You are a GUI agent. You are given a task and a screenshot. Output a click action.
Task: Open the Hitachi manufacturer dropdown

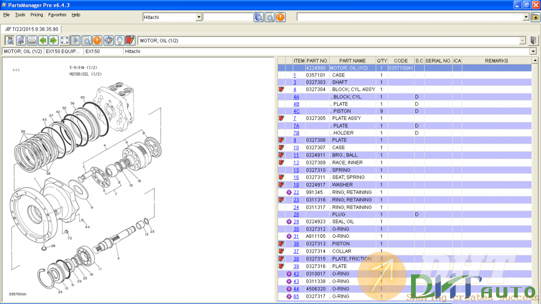199,17
